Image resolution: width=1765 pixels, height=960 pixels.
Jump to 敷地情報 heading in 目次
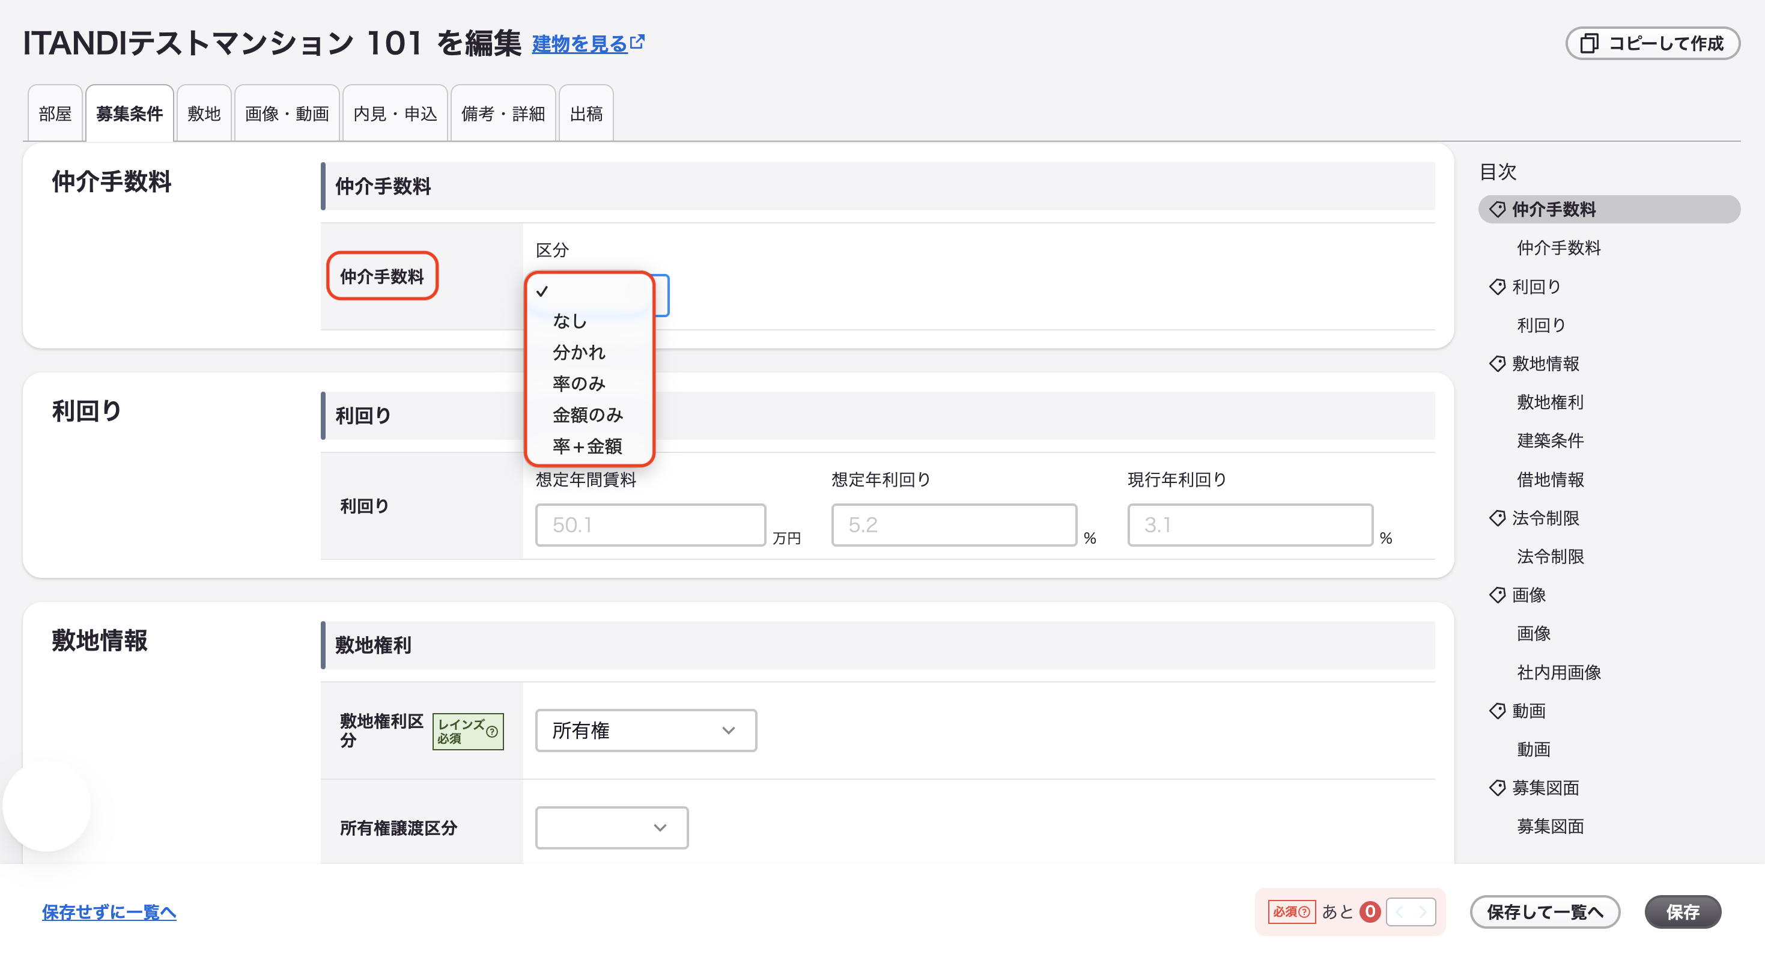click(x=1546, y=363)
